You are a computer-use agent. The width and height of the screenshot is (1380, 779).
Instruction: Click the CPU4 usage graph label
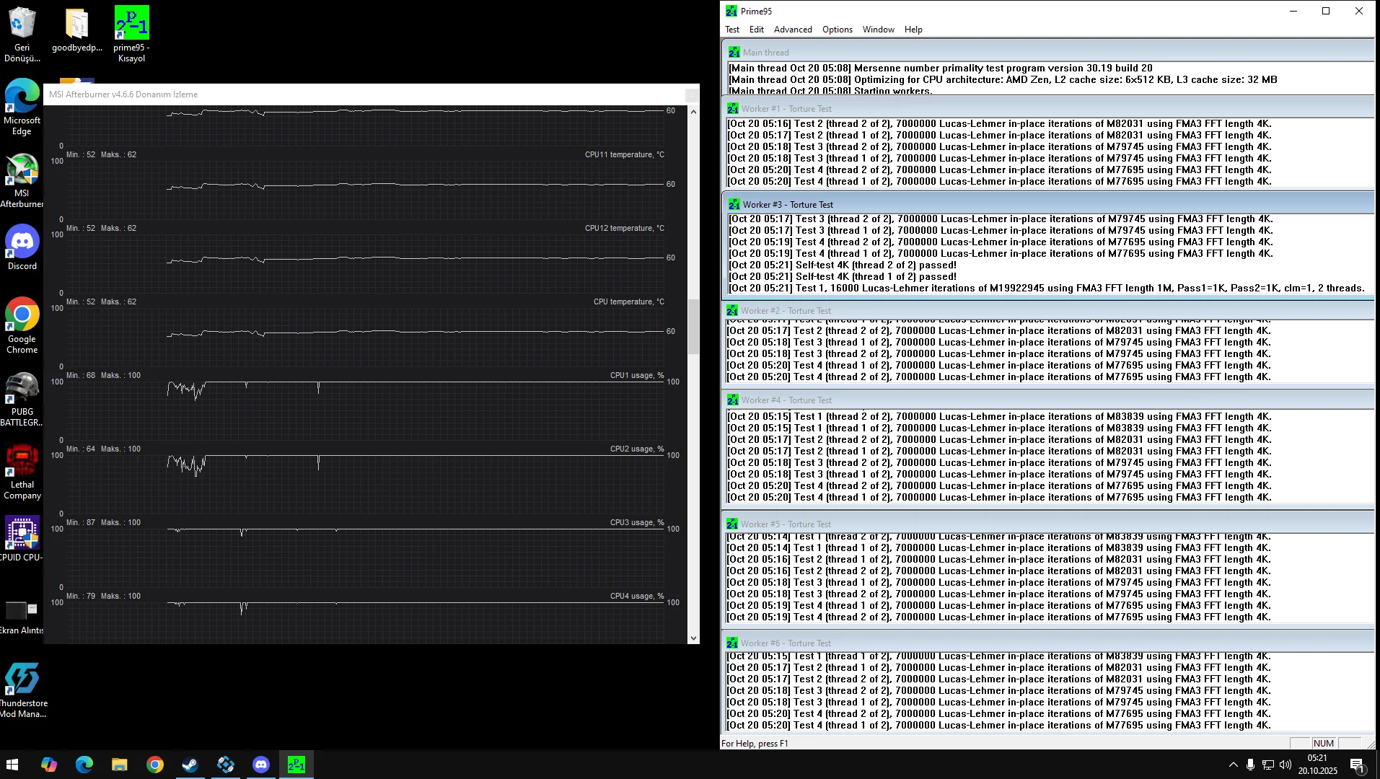(x=637, y=596)
